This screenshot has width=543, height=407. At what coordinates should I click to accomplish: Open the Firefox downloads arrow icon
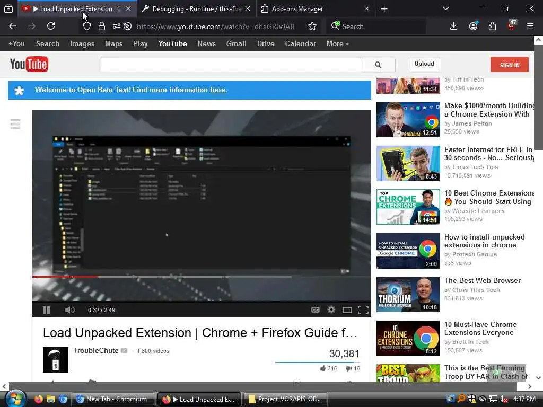click(x=453, y=26)
